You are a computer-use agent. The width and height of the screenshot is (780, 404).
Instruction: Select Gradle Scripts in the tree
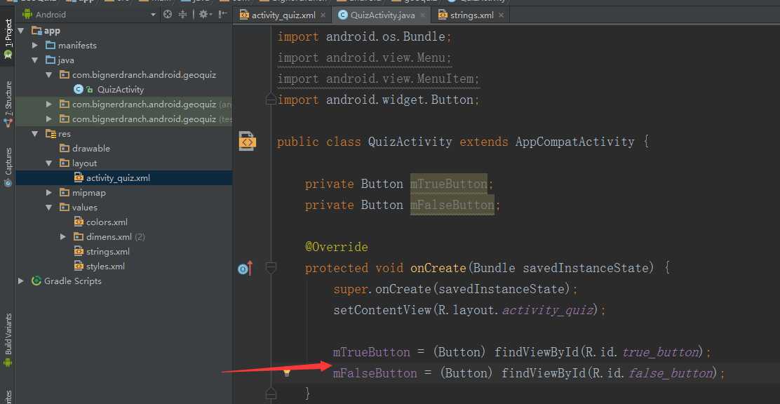pos(124,281)
